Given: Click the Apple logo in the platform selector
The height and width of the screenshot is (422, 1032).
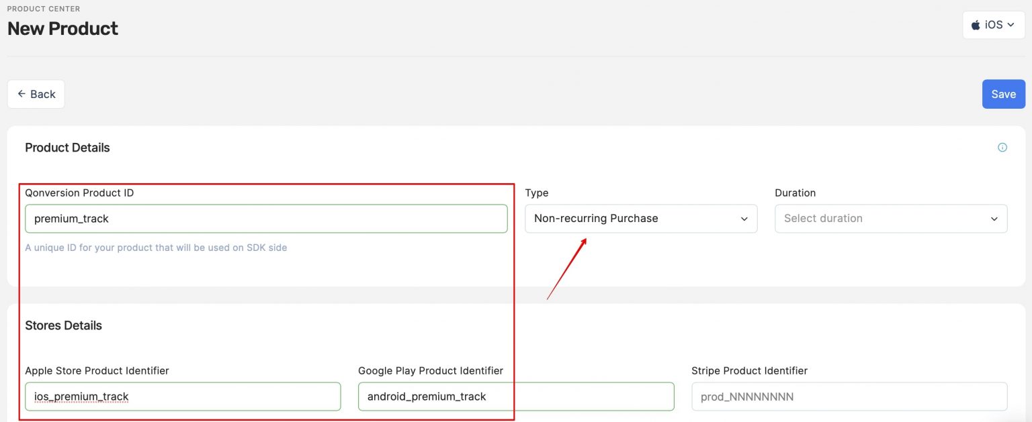Looking at the screenshot, I should click(x=976, y=25).
